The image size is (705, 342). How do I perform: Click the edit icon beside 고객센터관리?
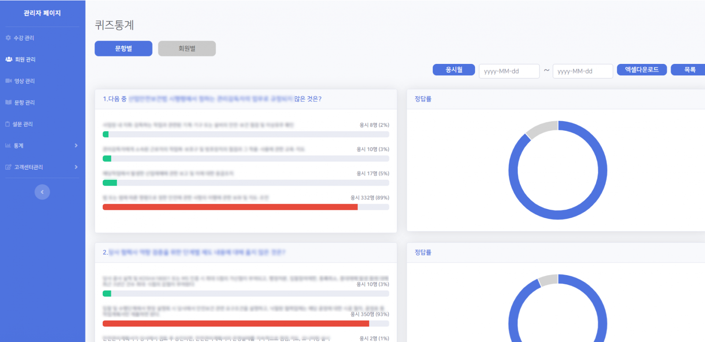point(8,167)
